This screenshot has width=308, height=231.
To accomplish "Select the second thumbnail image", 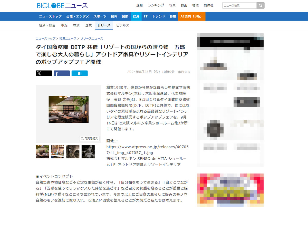I will (57, 152).
